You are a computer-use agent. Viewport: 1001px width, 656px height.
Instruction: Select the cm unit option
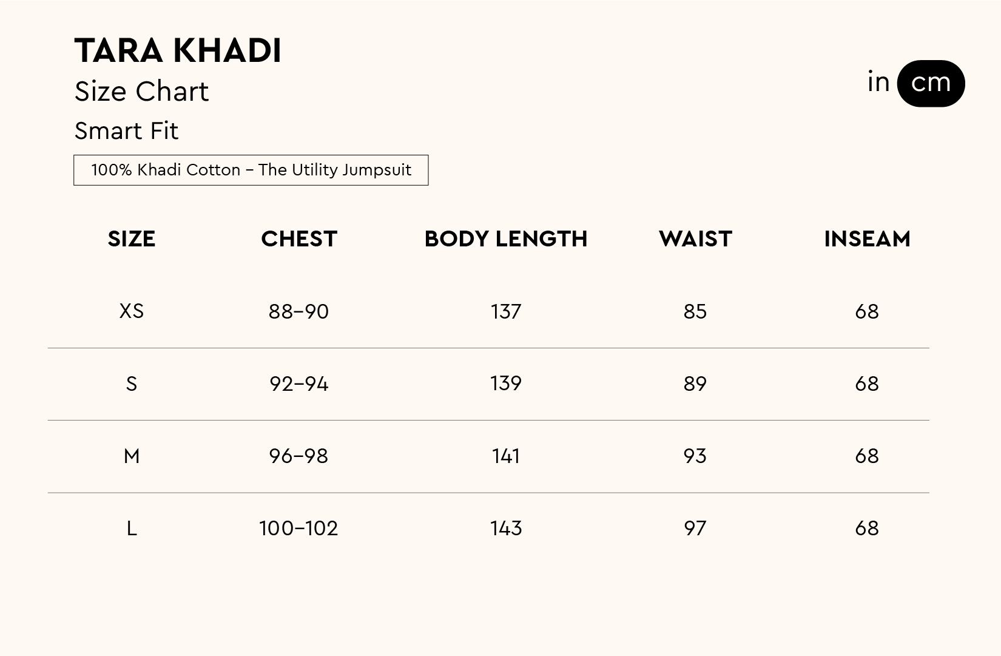(931, 83)
